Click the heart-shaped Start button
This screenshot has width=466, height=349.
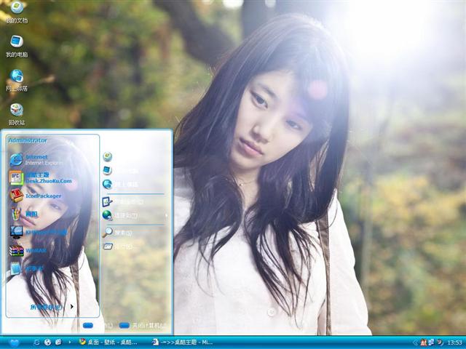(x=14, y=342)
